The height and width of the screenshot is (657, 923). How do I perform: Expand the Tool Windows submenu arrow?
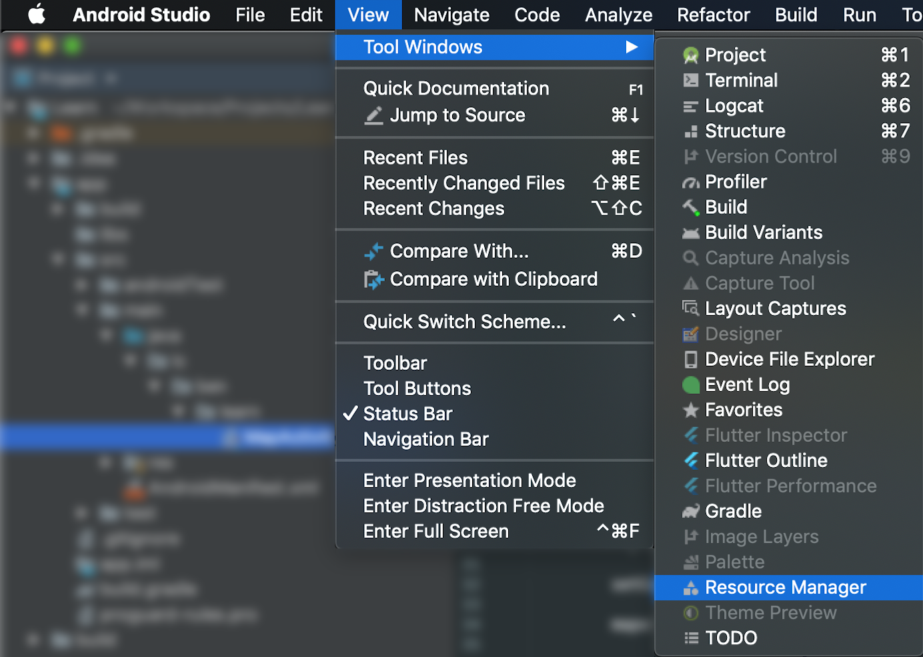(x=632, y=47)
